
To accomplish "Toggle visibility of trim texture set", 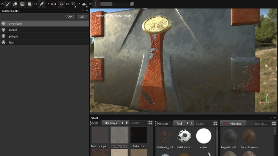I will 3,42.
